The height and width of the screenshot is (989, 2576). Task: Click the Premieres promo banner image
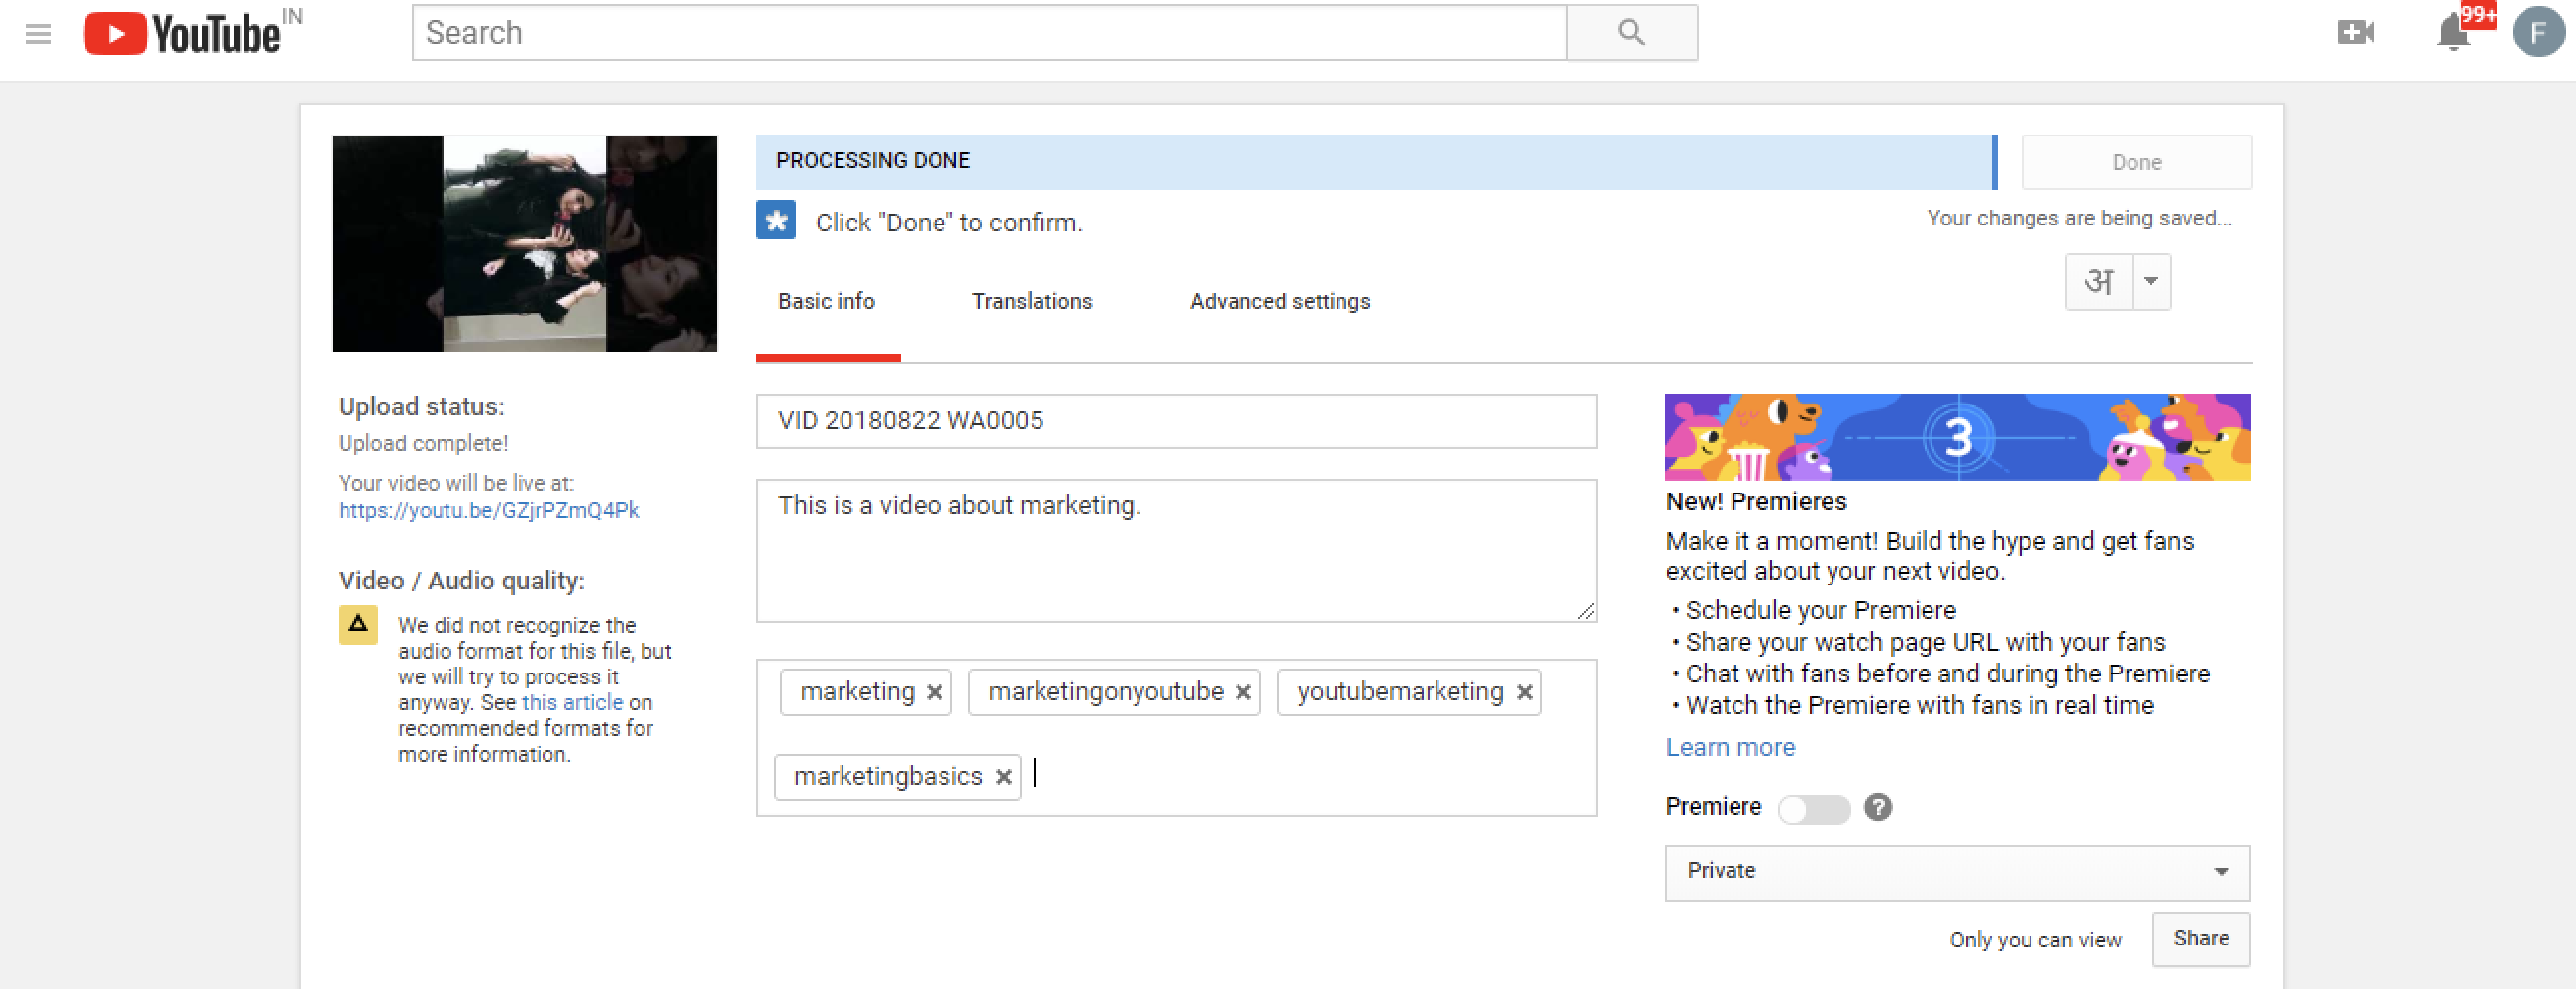[1957, 437]
